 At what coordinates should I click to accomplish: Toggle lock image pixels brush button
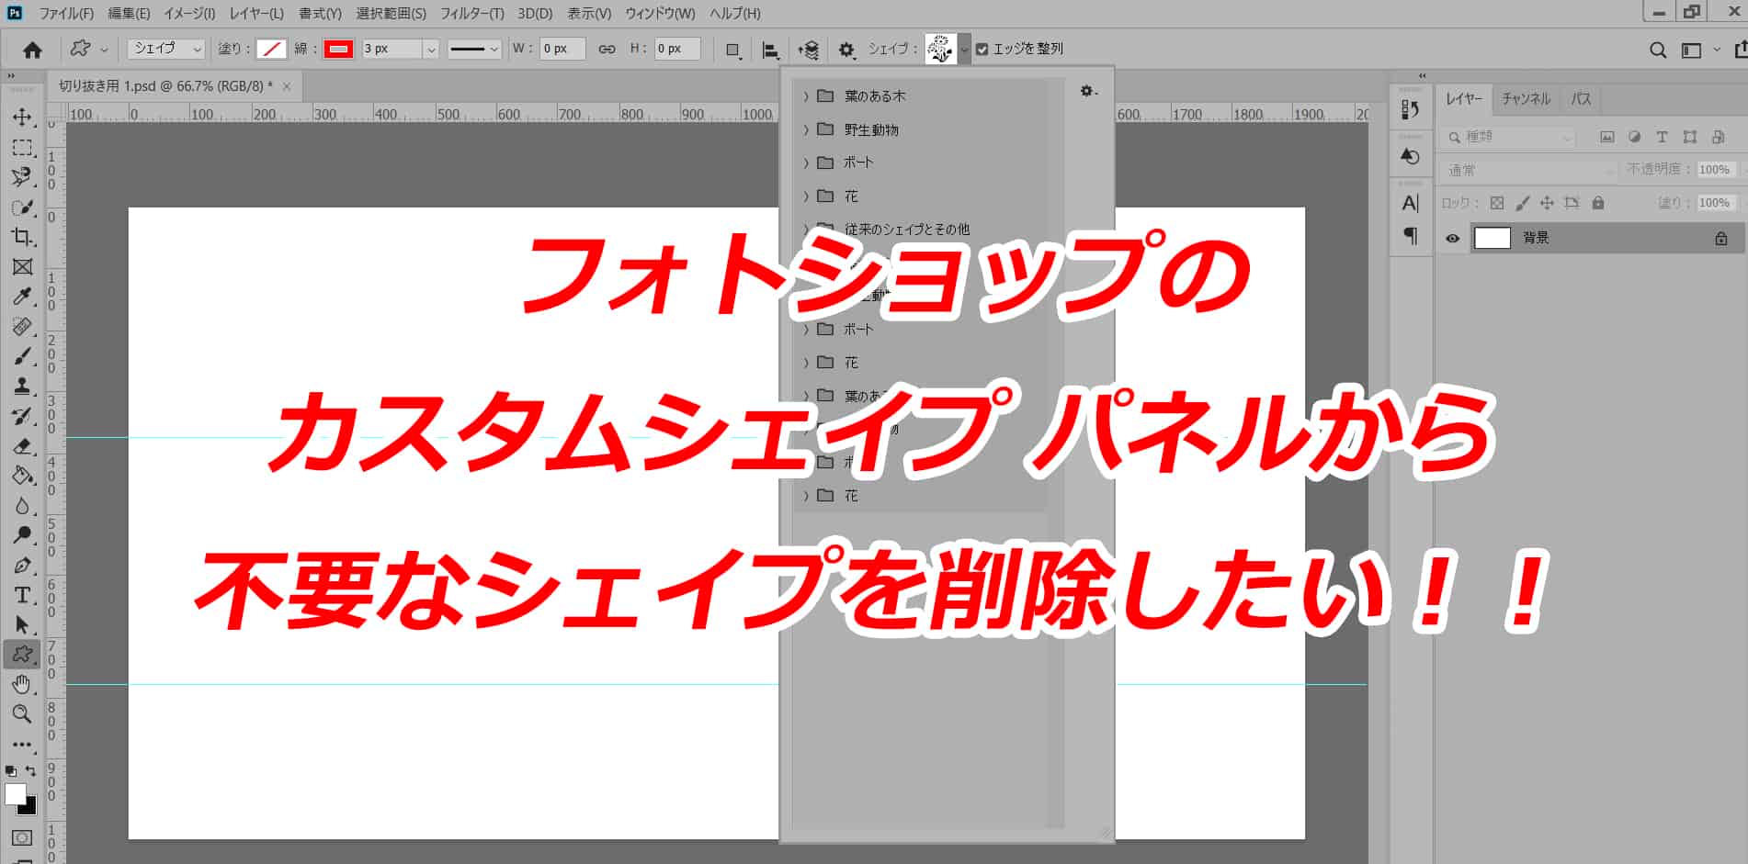[x=1522, y=203]
